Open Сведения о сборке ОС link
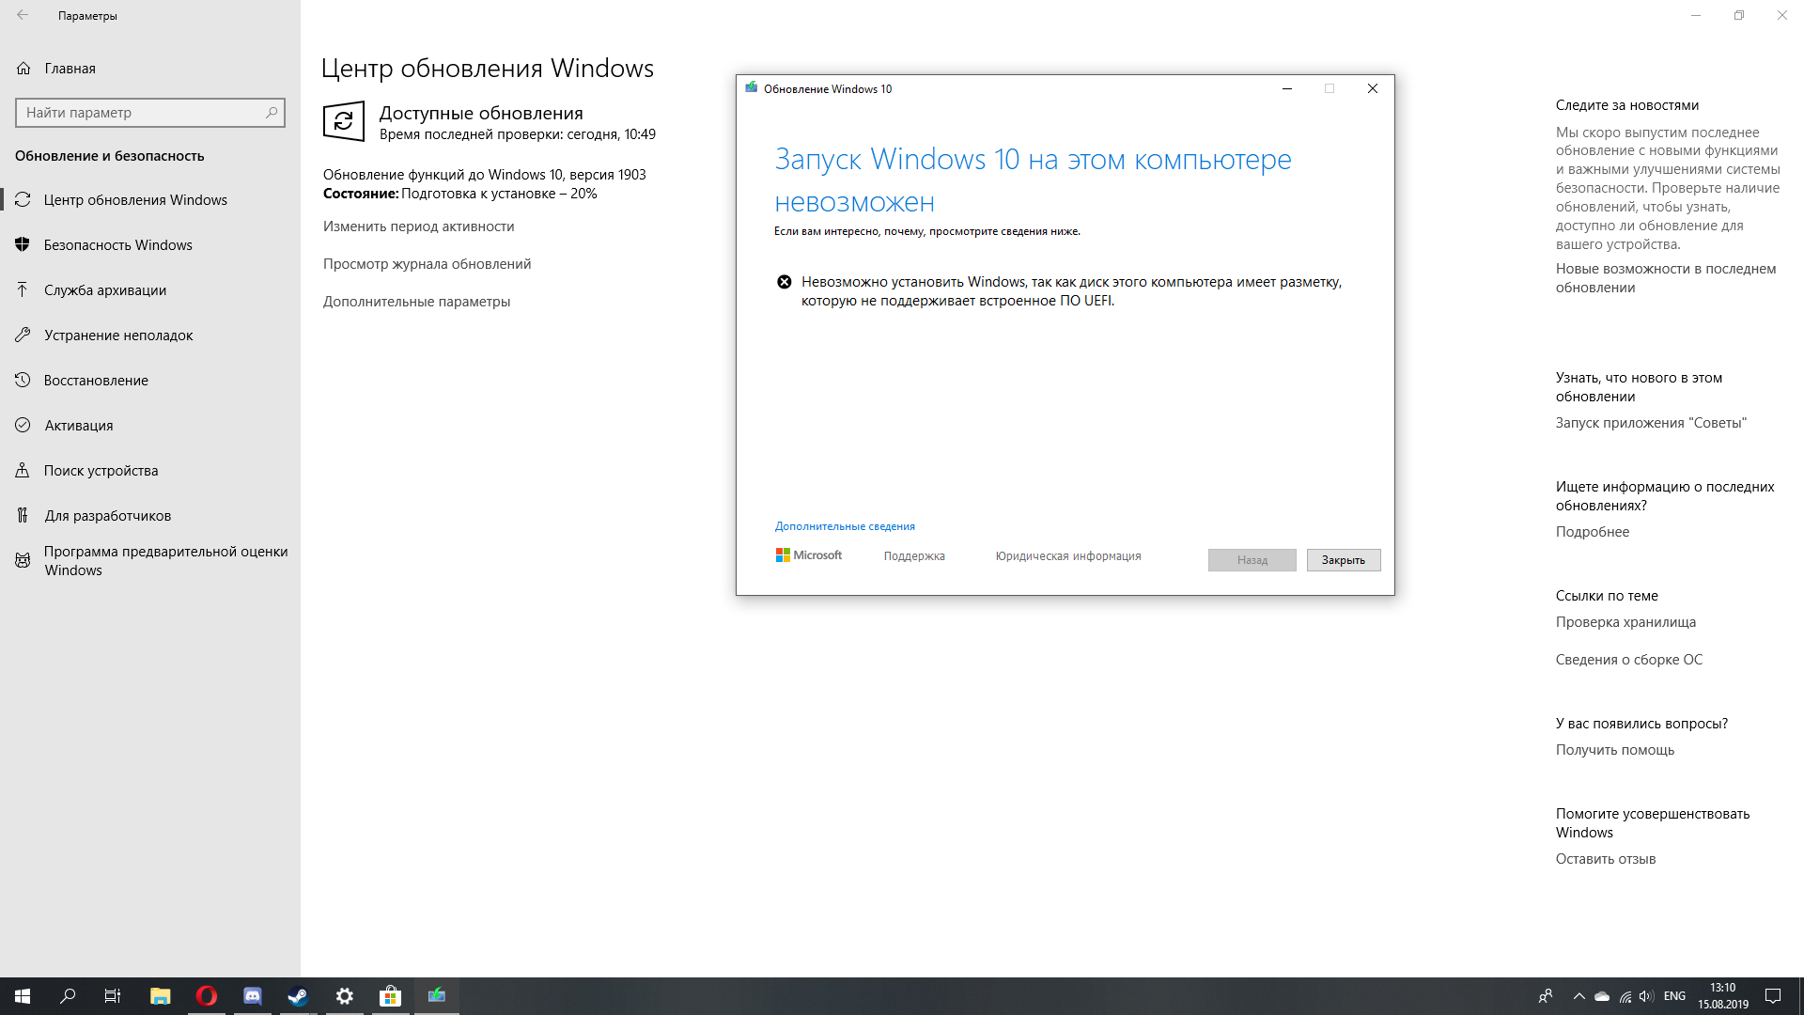This screenshot has height=1015, width=1804. coord(1629,660)
